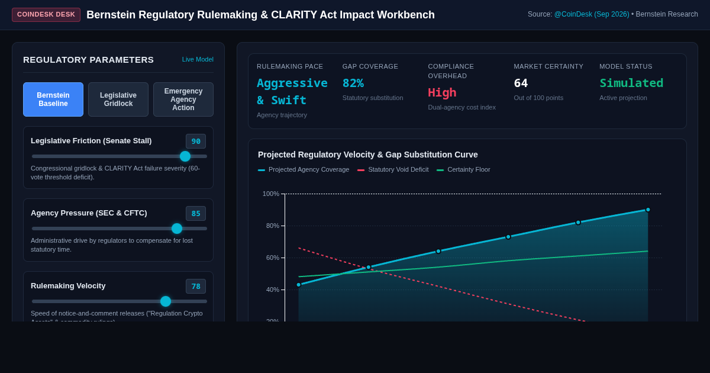Move the Rulemaking Velocity slider thumb
Image resolution: width=710 pixels, height=373 pixels.
(166, 301)
